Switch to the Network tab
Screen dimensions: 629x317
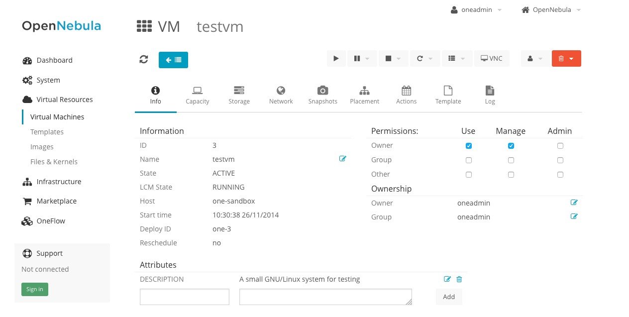click(x=281, y=95)
